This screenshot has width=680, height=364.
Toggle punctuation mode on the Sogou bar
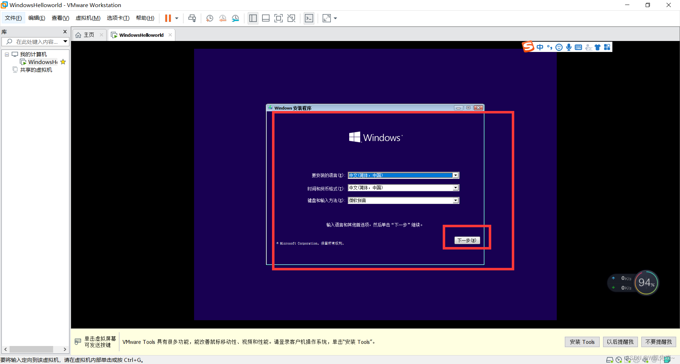(x=550, y=47)
